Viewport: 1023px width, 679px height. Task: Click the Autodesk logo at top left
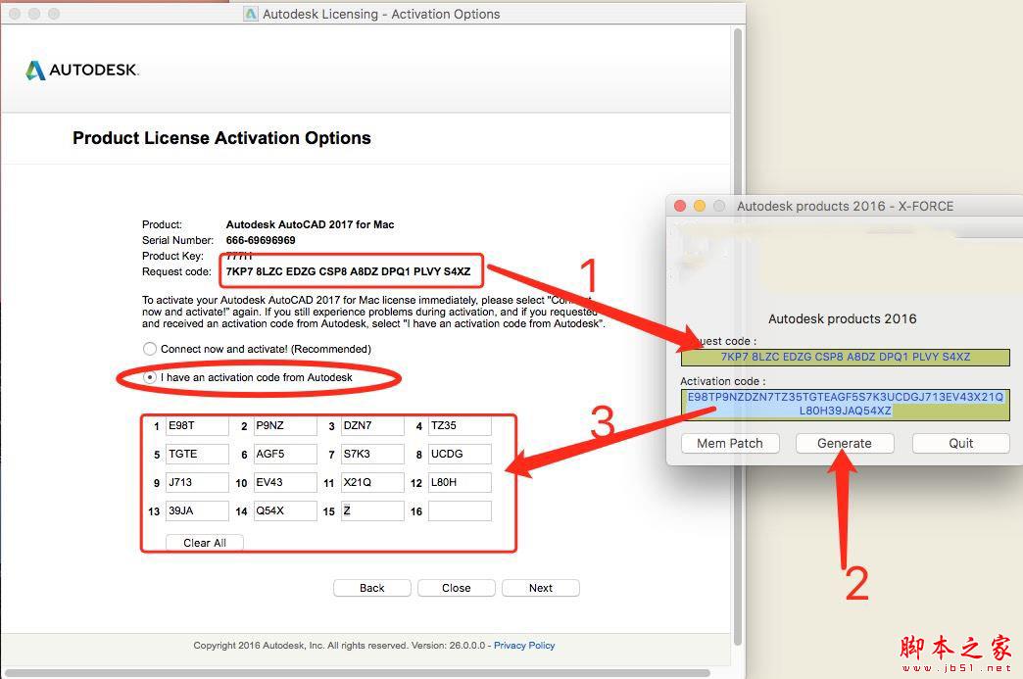(81, 70)
